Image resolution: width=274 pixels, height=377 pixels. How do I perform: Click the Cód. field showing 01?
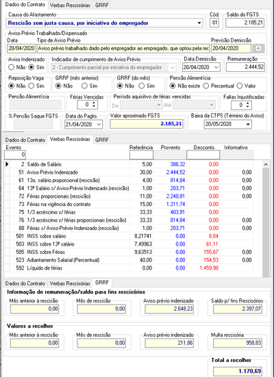point(214,23)
